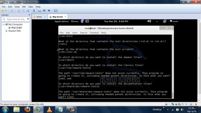Image resolution: width=201 pixels, height=113 pixels.
Task: Click the printer status bar icon
Action: pyautogui.click(x=176, y=104)
